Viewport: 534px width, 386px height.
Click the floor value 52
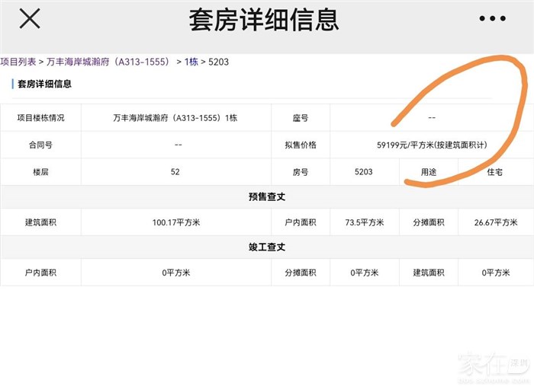(175, 172)
